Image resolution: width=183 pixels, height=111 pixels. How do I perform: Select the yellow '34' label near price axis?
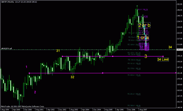pyautogui.click(x=170, y=47)
